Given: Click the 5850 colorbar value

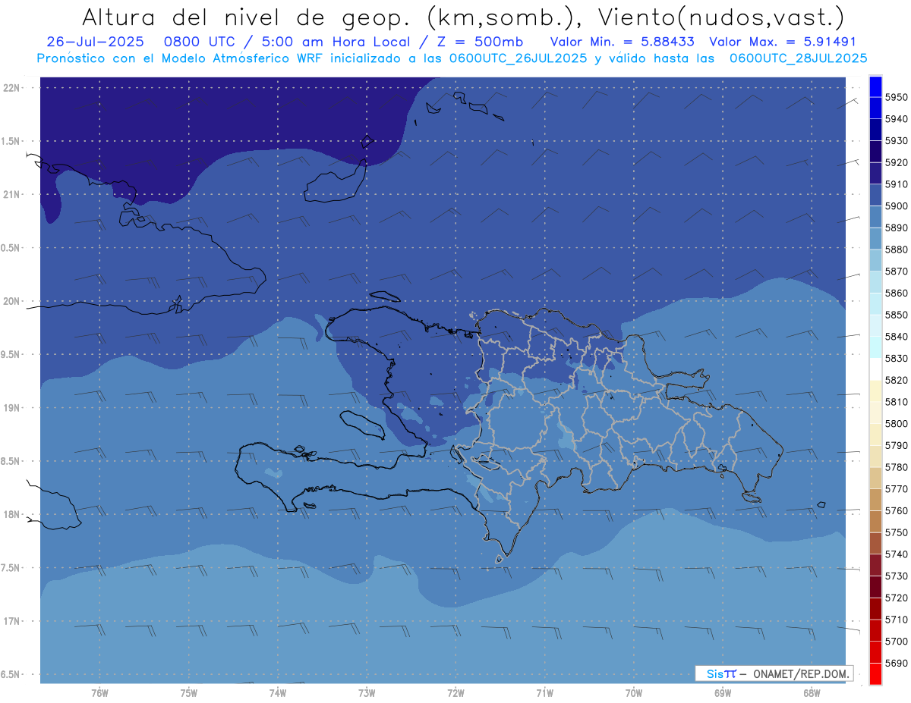Looking at the screenshot, I should click(x=897, y=315).
